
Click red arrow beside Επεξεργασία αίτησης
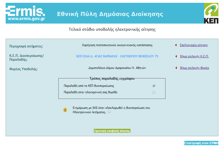176,45
